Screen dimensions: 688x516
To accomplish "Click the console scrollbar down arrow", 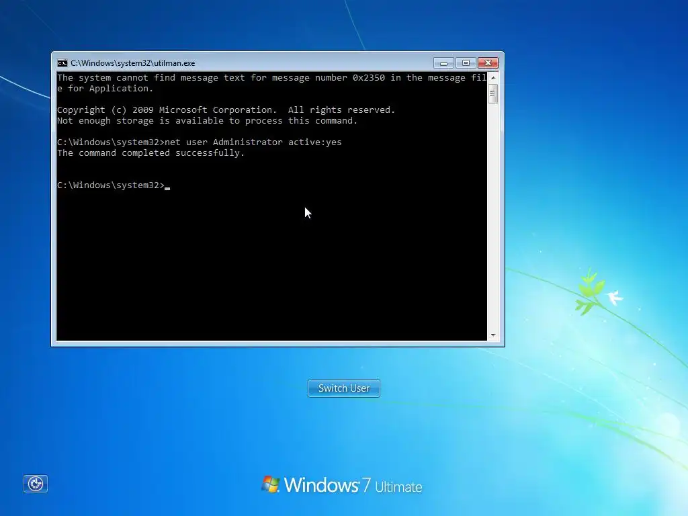I will [x=493, y=335].
